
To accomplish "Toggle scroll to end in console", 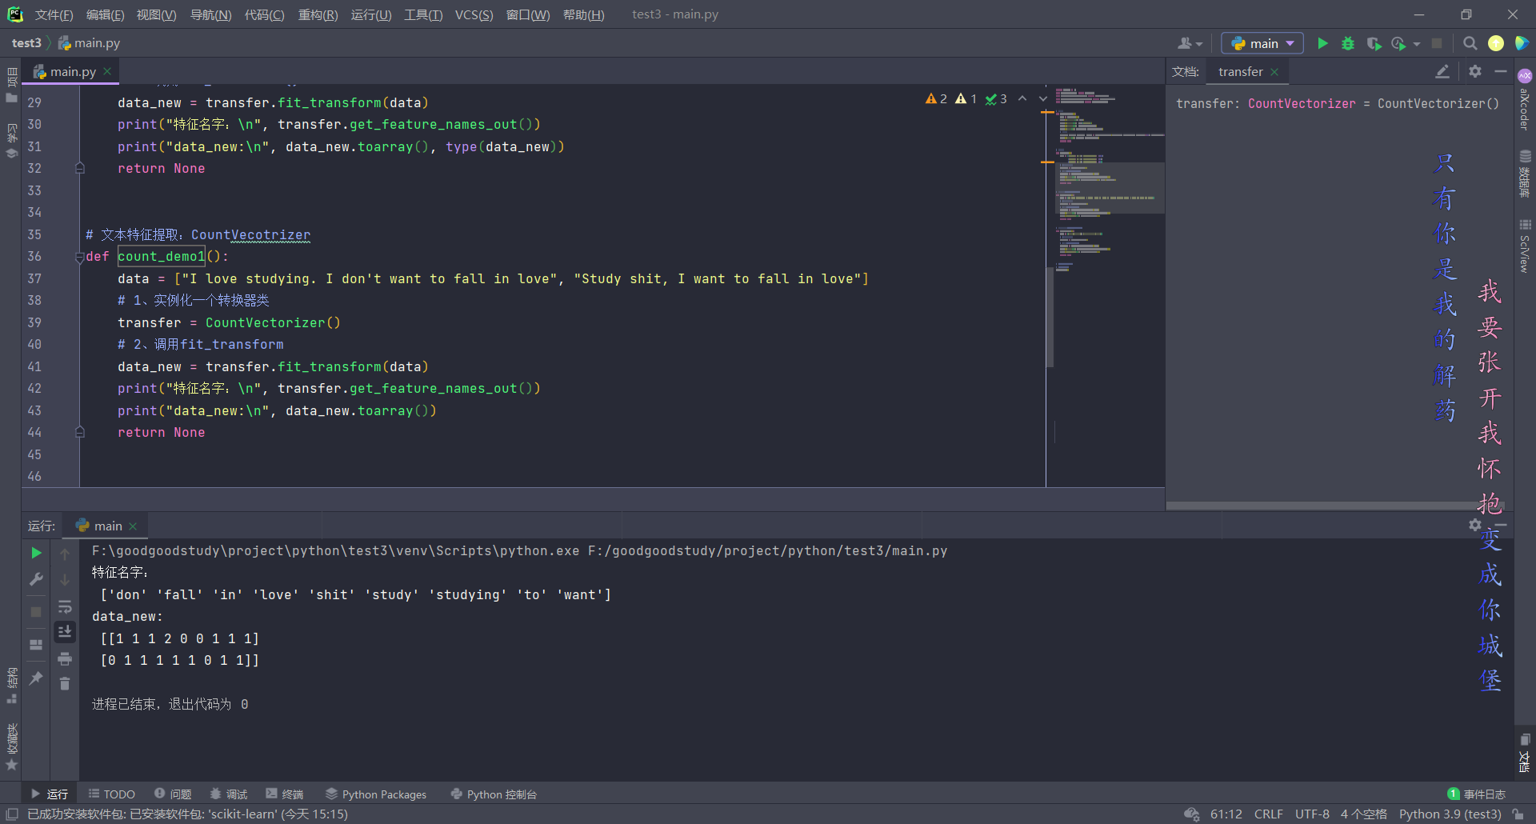I will pos(65,632).
